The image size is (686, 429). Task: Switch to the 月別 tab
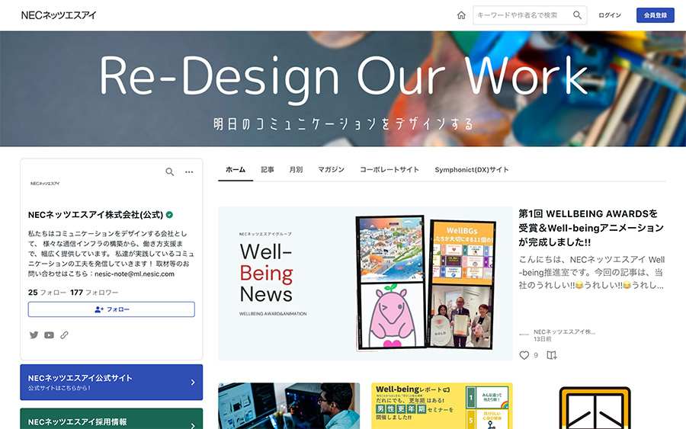(x=296, y=170)
